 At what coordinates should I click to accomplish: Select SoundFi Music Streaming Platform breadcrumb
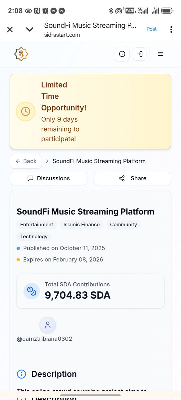[x=99, y=161]
